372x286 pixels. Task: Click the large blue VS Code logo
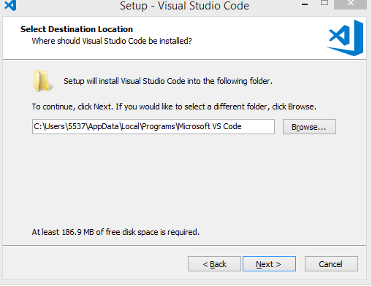(x=345, y=38)
